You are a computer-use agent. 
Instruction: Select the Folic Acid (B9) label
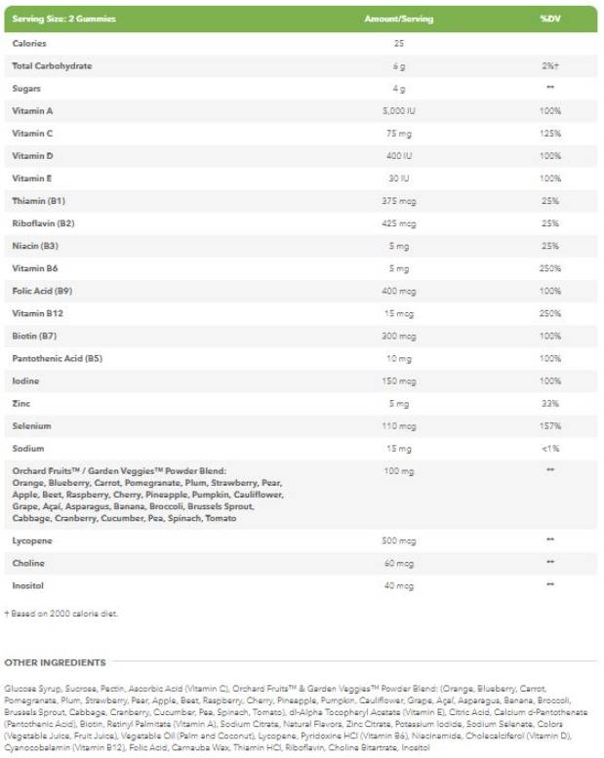[41, 291]
